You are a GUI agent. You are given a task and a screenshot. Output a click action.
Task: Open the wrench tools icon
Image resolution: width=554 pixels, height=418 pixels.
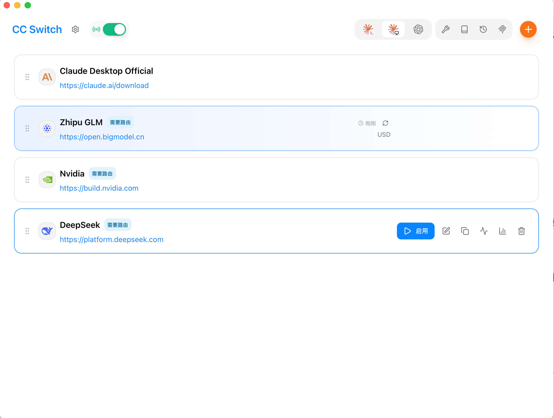click(x=446, y=29)
